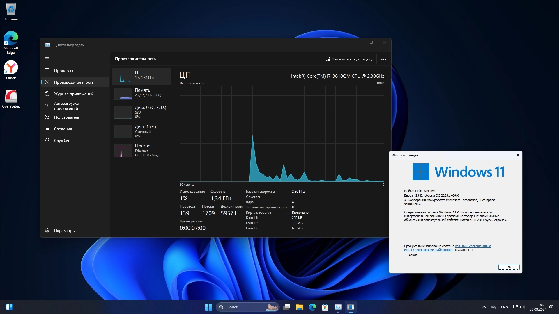Open App history page
The image size is (559, 314).
pyautogui.click(x=74, y=94)
